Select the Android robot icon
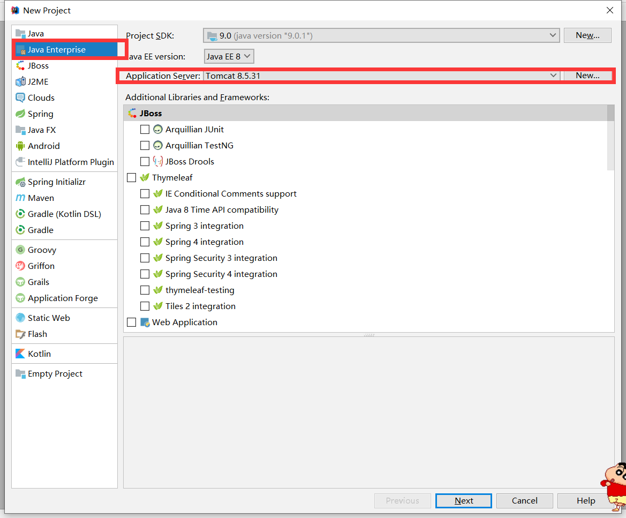Screen dimensions: 626x518 [20, 146]
